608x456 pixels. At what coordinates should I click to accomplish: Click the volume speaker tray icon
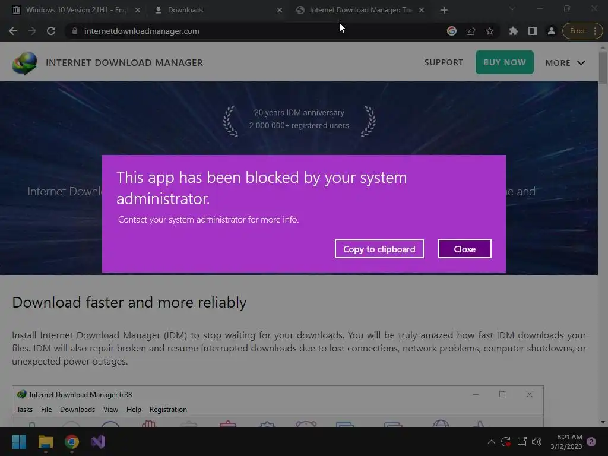(x=537, y=442)
